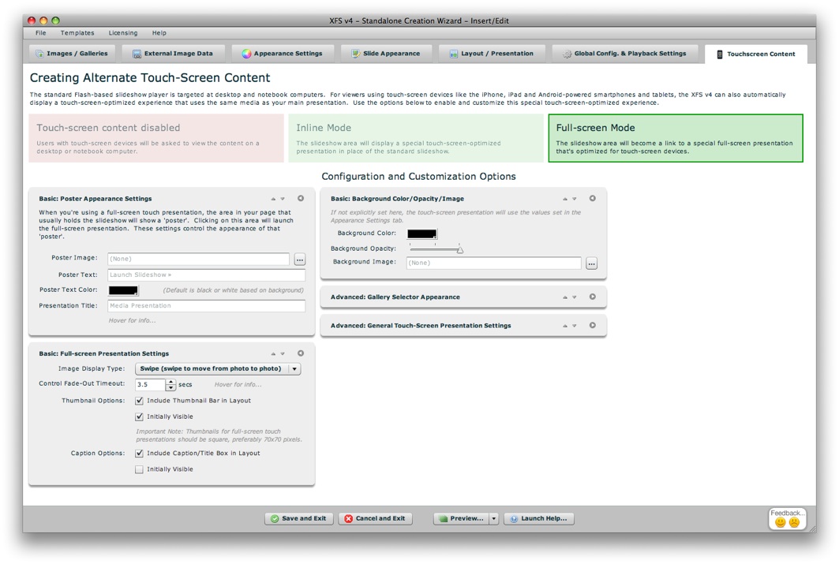
Task: Click the Poster Text Color swatch
Action: coord(123,290)
